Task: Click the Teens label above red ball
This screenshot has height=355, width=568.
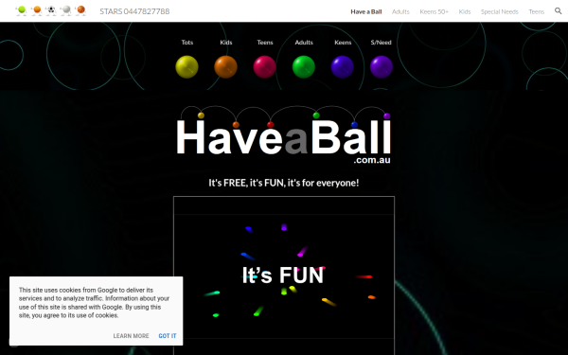Action: (x=265, y=43)
